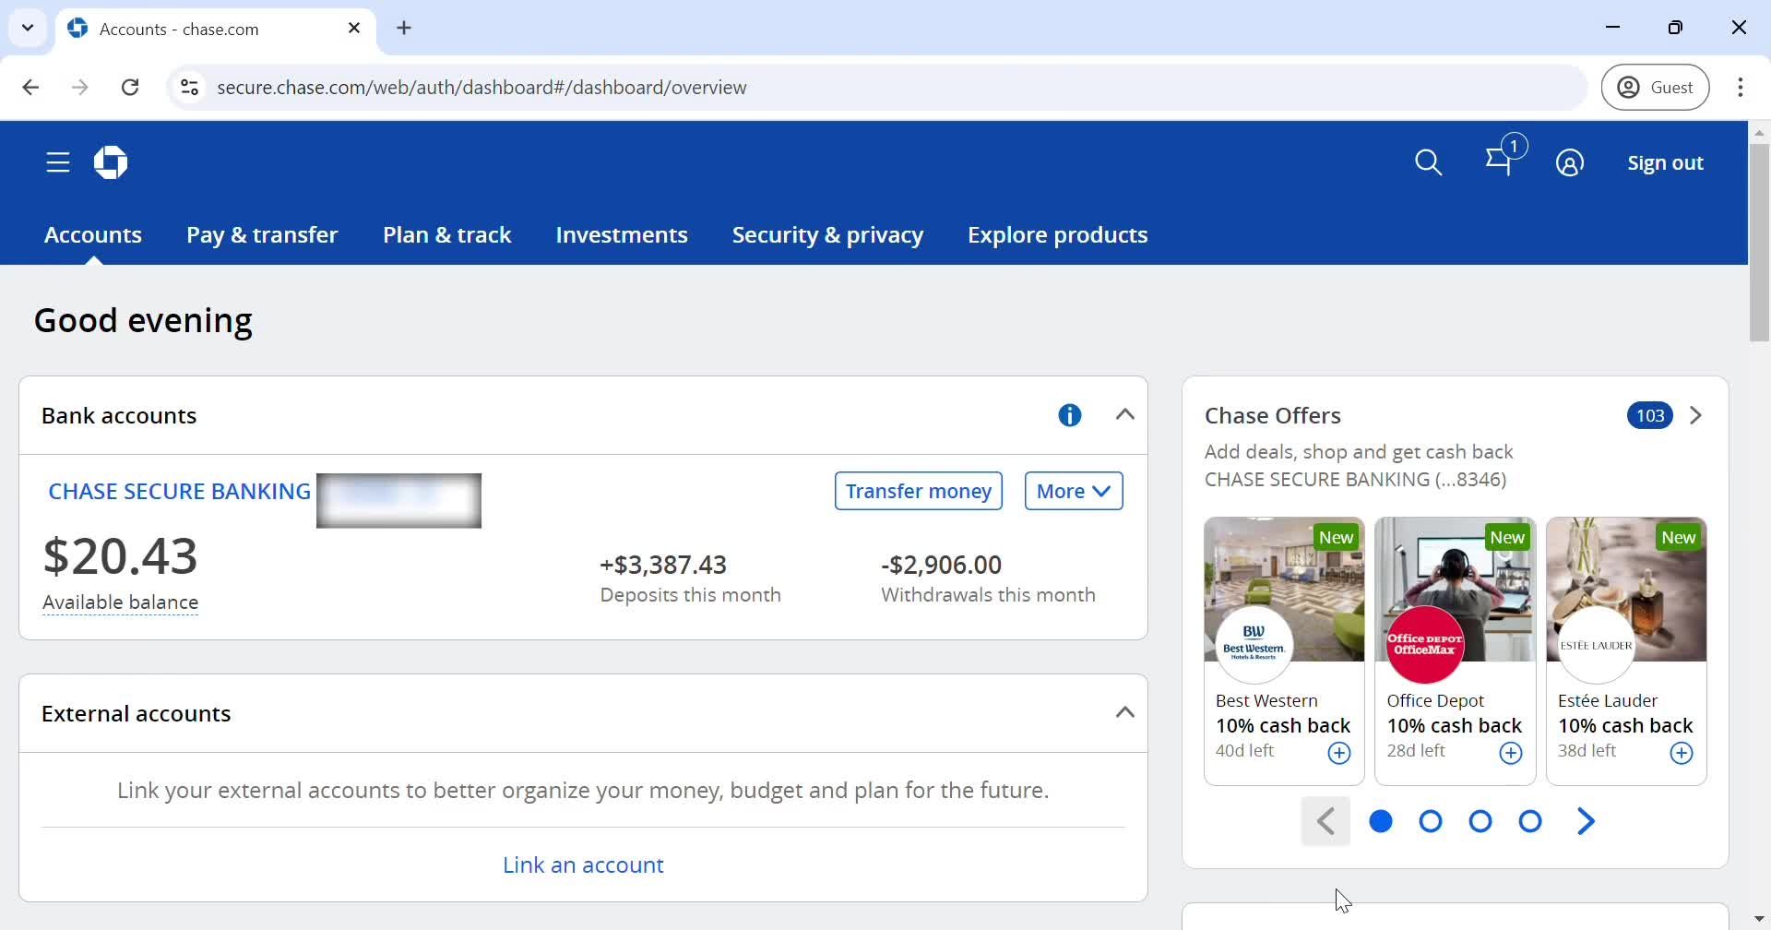Click the Available balance label

(120, 602)
